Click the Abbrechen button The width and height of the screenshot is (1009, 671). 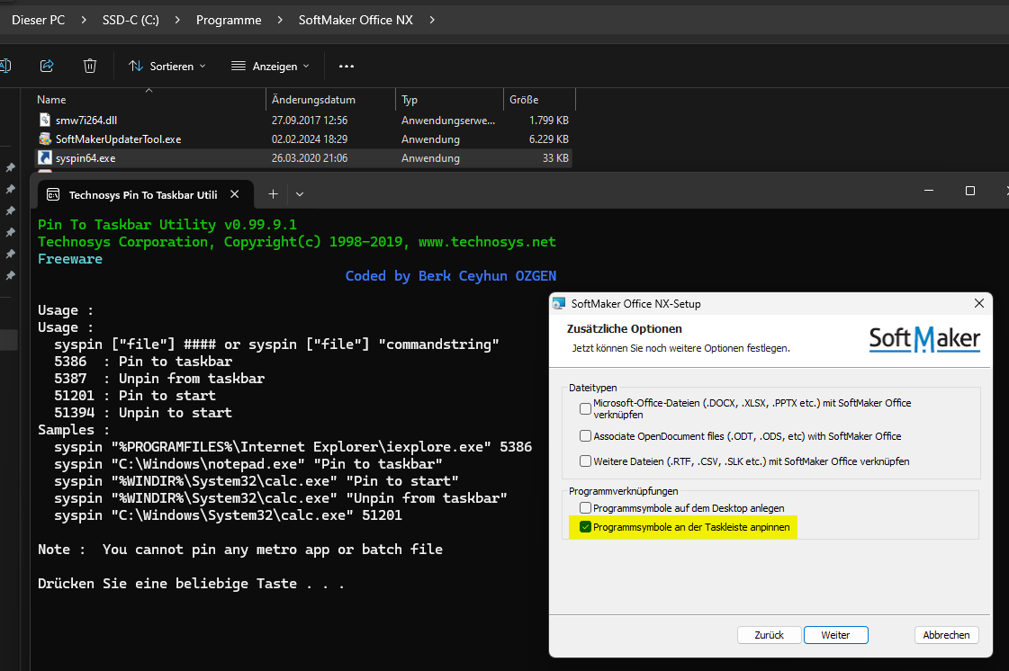pyautogui.click(x=947, y=635)
